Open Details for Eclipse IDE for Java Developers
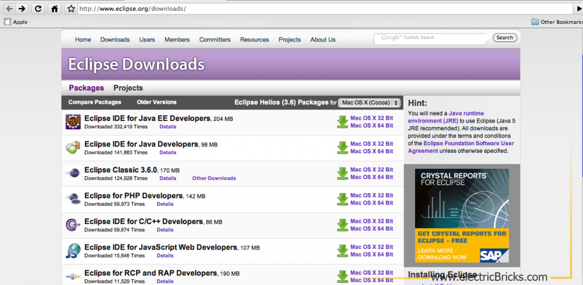 coord(168,153)
